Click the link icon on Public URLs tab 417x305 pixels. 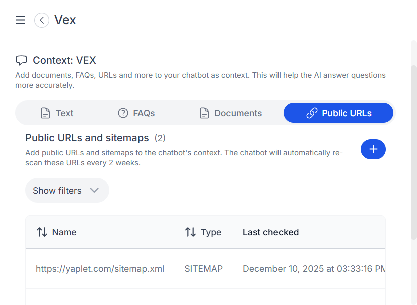coord(312,113)
